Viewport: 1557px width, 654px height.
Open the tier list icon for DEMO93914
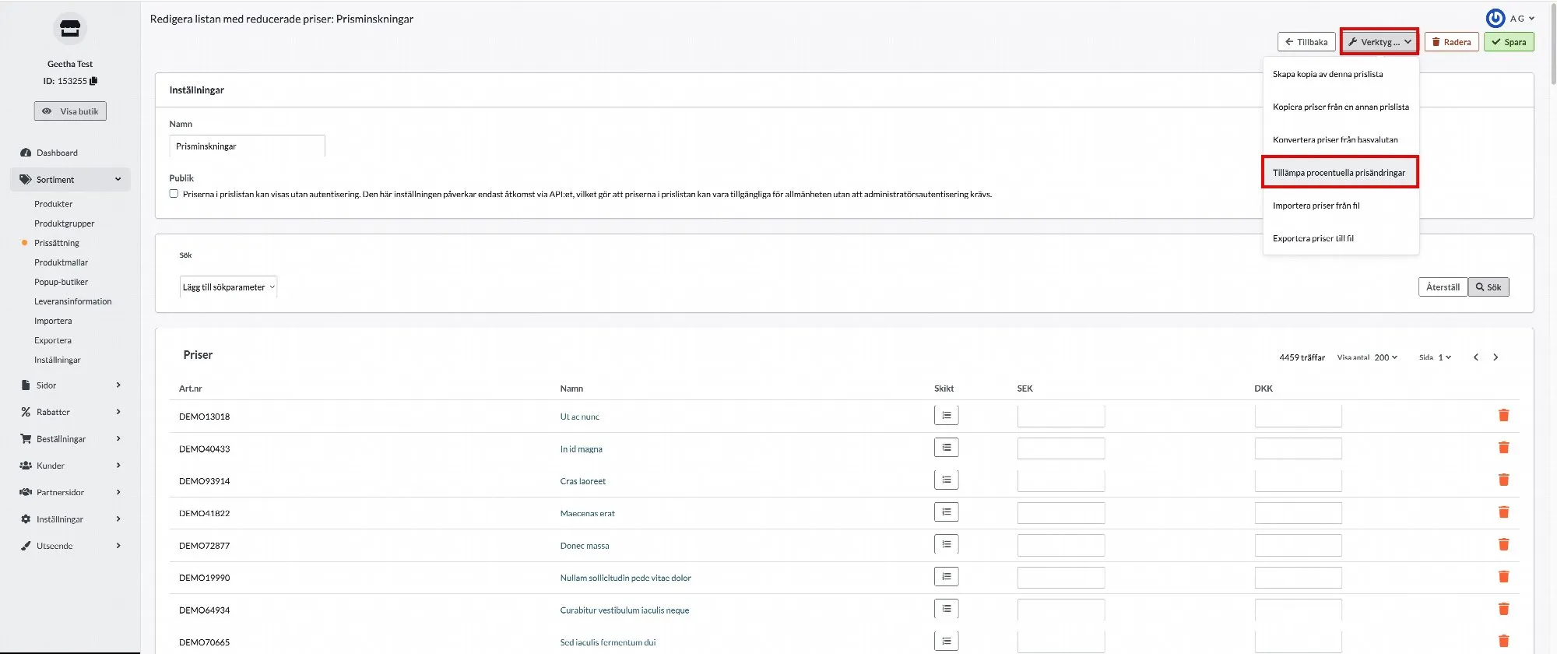(946, 480)
